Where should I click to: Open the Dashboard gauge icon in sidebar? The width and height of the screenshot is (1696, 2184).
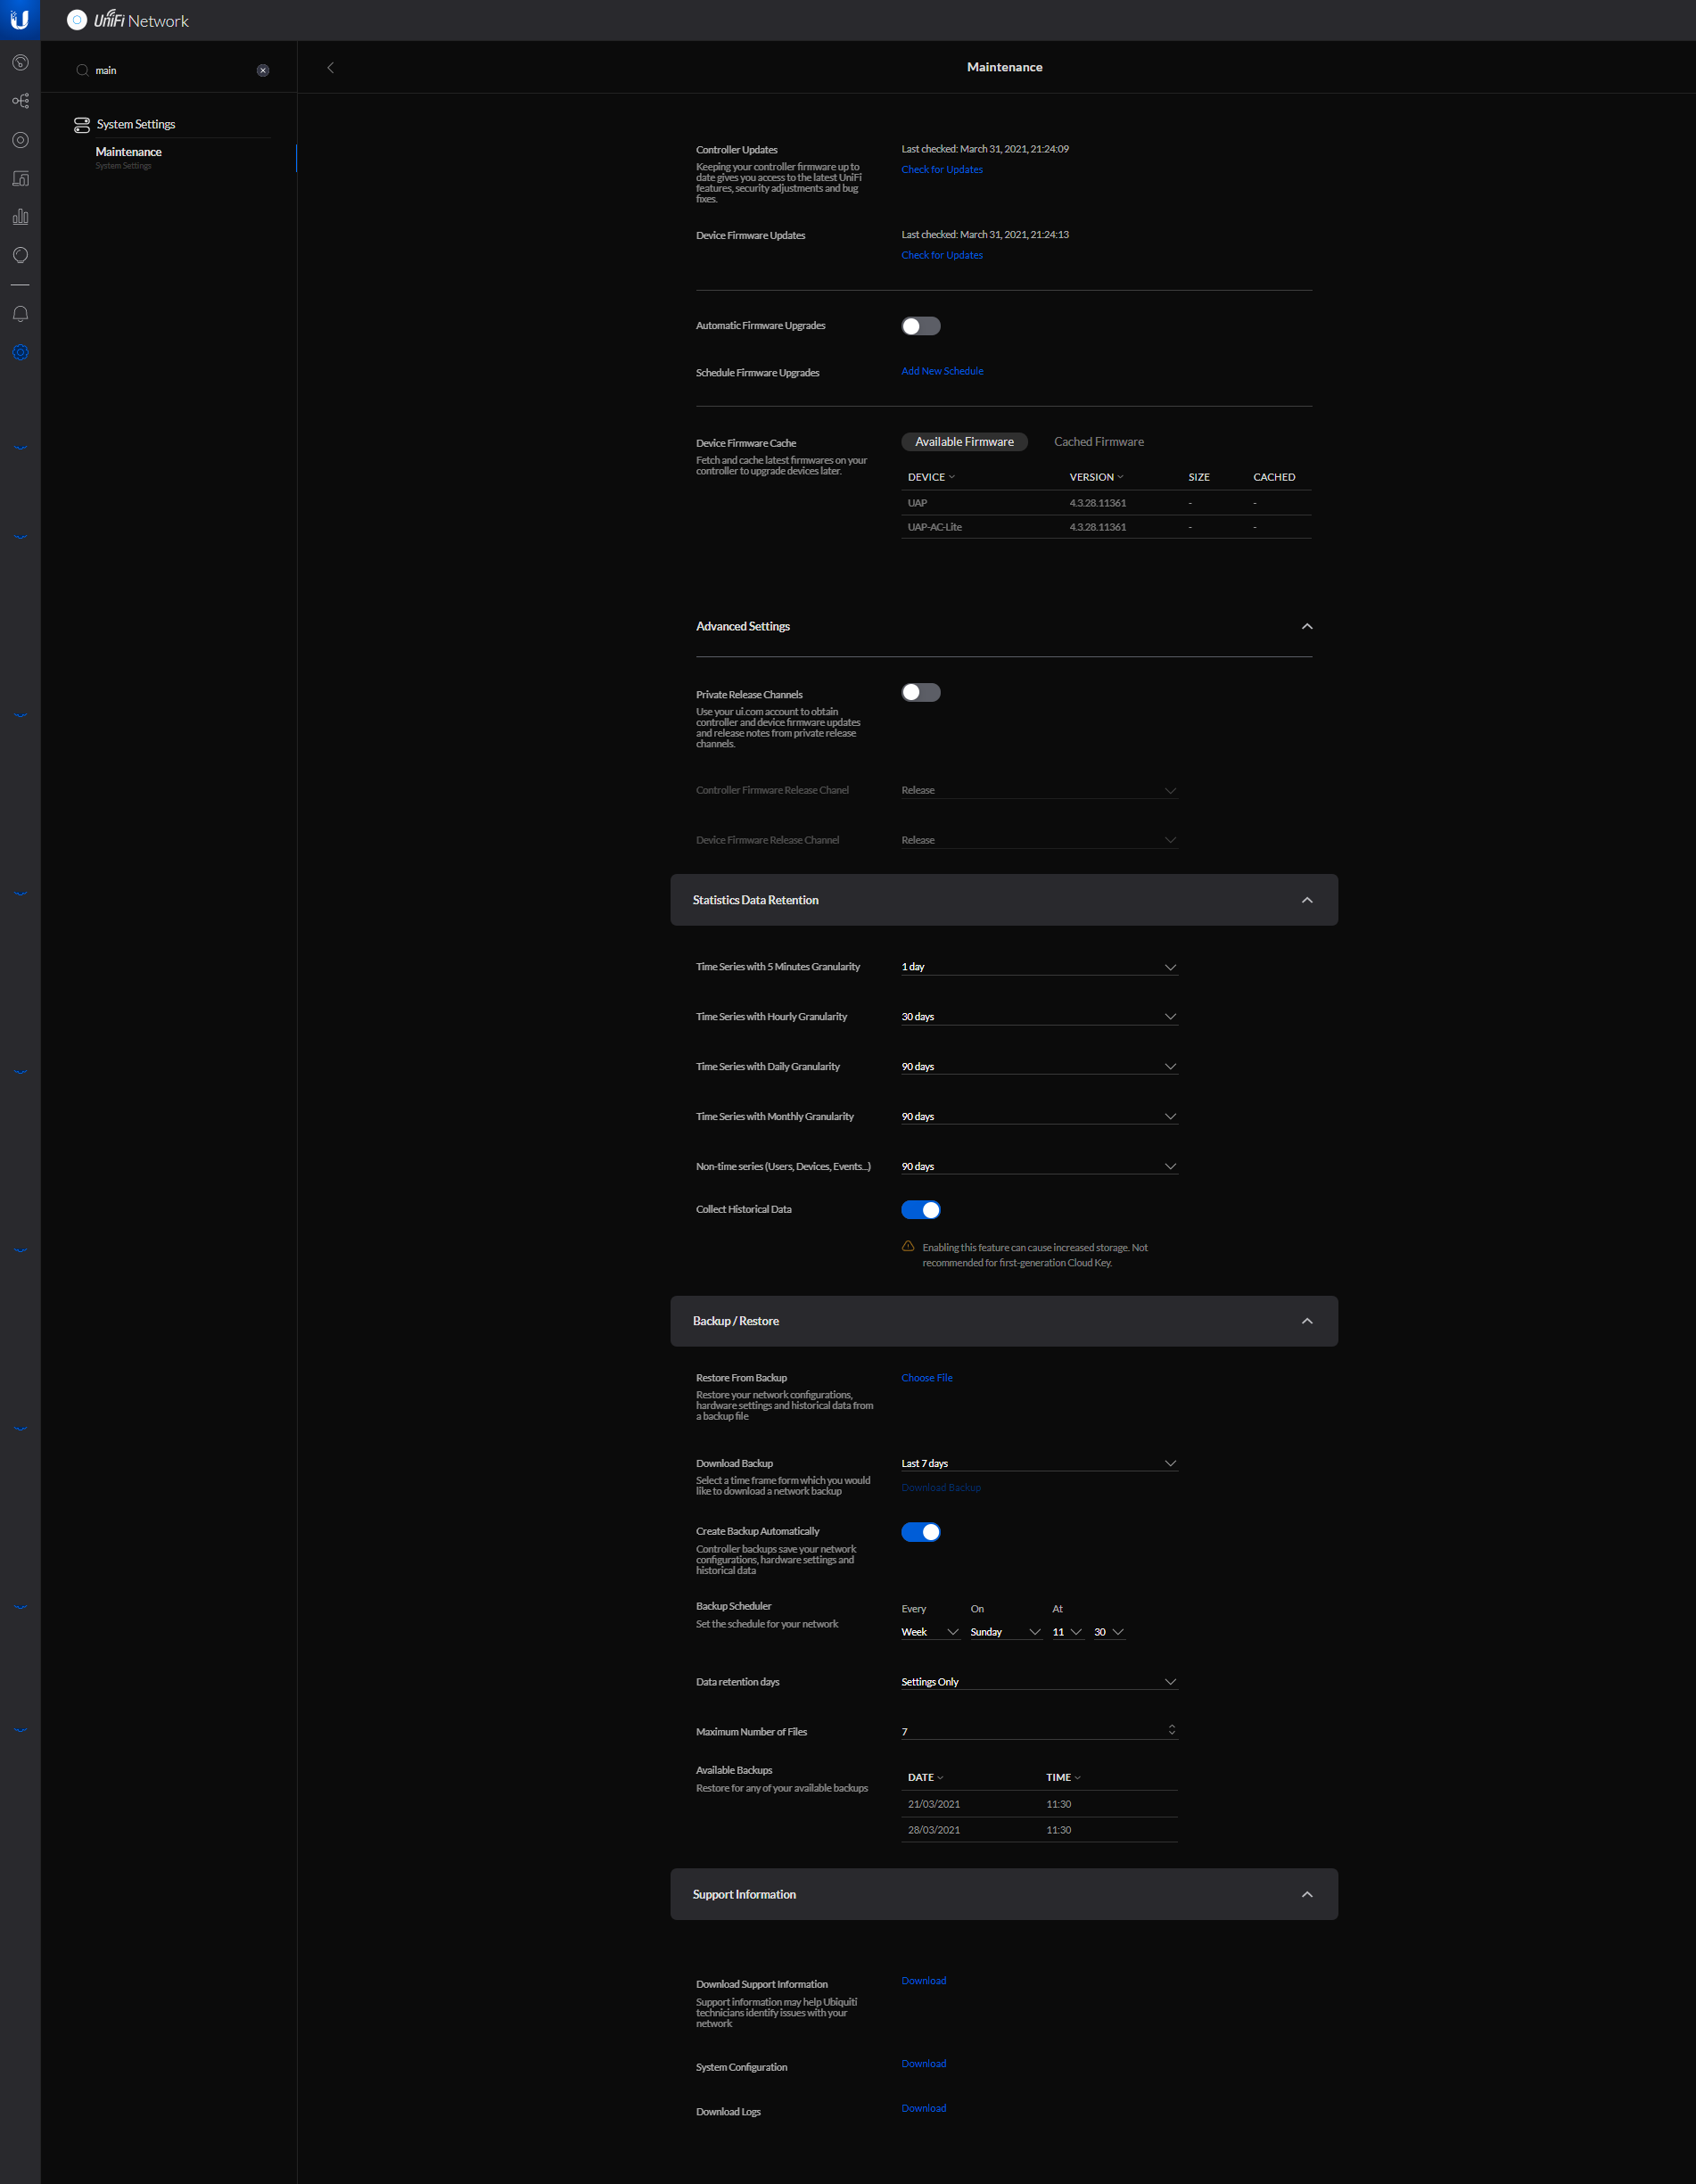pos(20,63)
